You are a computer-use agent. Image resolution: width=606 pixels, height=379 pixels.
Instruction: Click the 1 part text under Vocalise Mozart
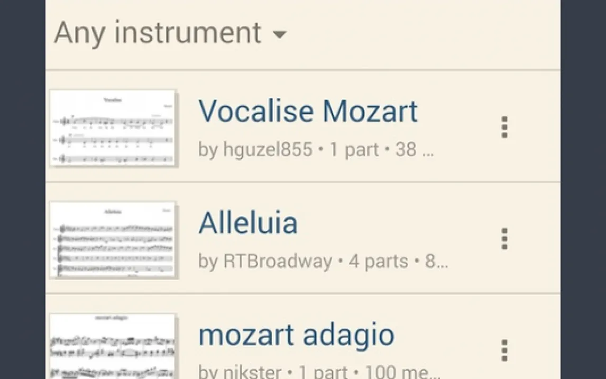[x=354, y=150]
